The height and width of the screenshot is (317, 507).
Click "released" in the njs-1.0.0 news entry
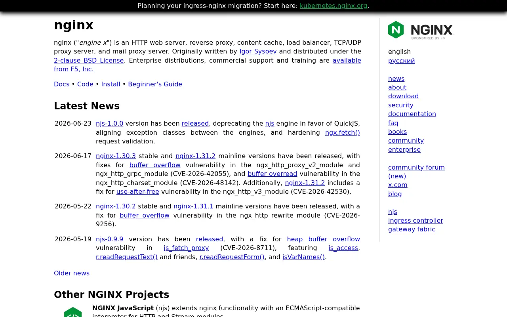(x=195, y=124)
